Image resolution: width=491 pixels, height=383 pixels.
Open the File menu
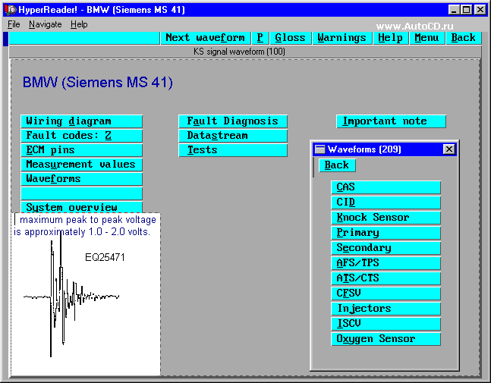point(14,24)
